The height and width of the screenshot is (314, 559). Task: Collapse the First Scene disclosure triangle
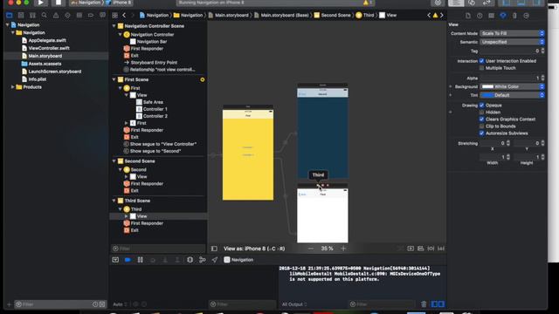pos(114,79)
